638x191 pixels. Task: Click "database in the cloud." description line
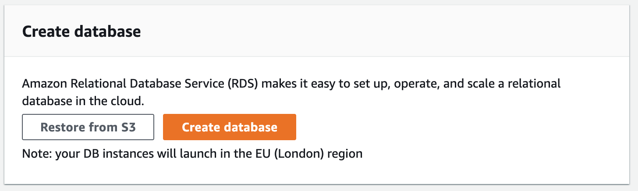(x=83, y=101)
